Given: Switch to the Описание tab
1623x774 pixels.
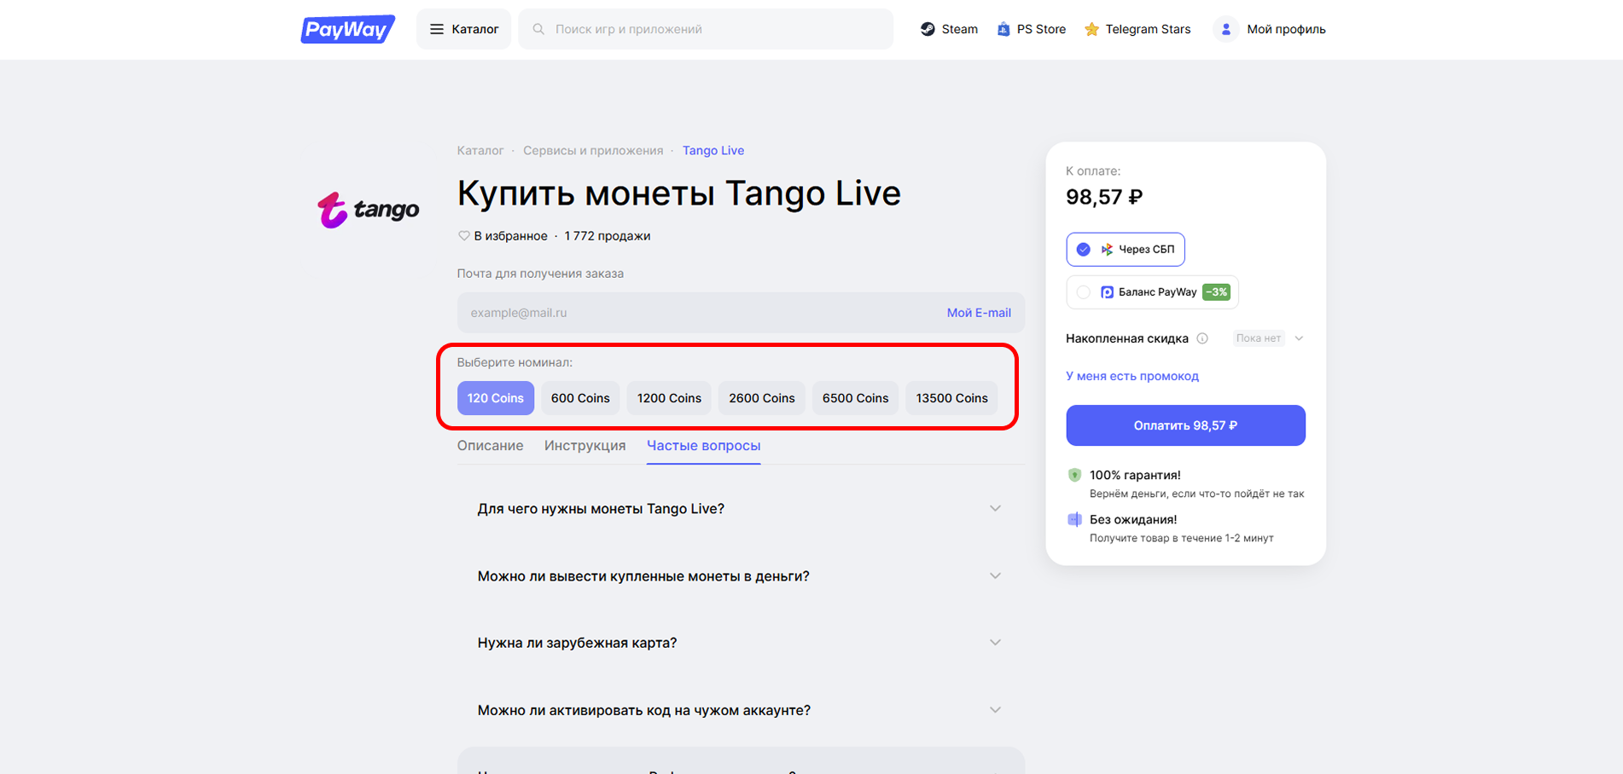Looking at the screenshot, I should click(x=490, y=446).
